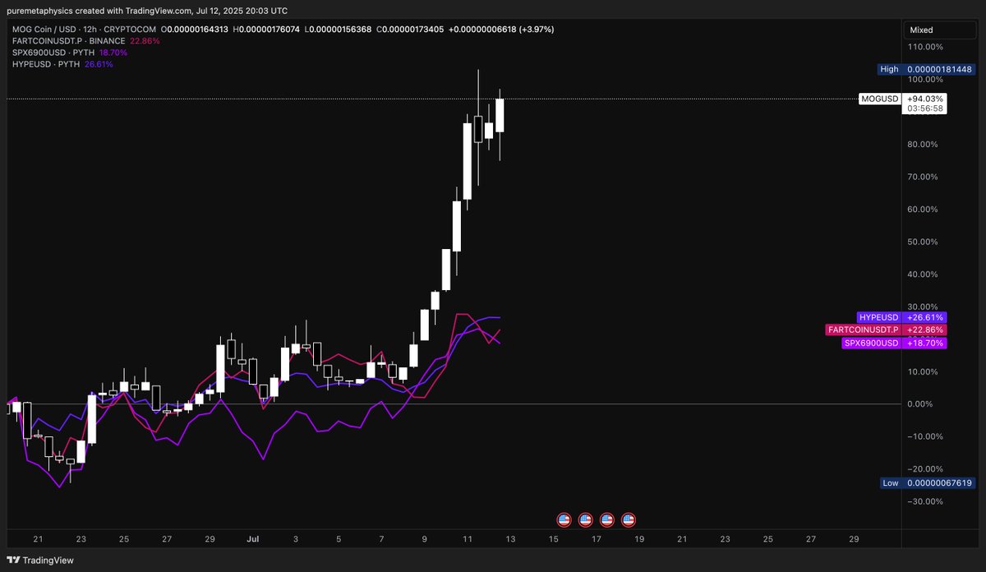Click the 110.00% level on price scale

point(924,47)
